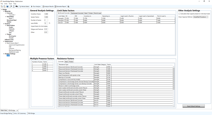Open Vehicle Select from the toolbar
This screenshot has width=212, height=115.
point(24,6)
